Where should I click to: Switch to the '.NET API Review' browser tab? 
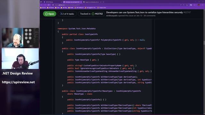click(x=52, y=2)
